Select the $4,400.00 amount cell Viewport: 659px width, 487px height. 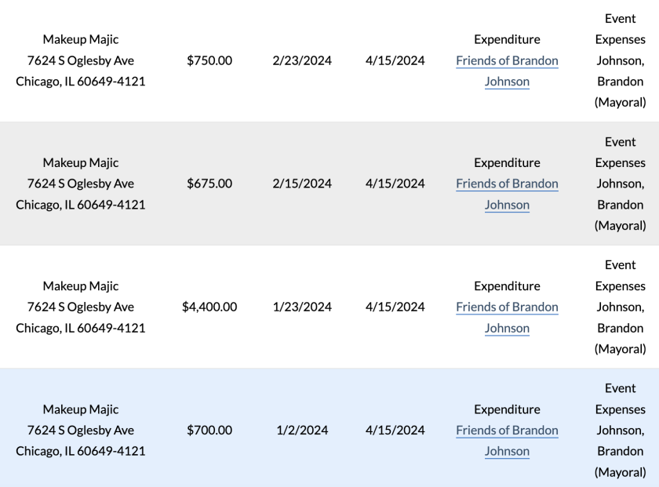tap(209, 307)
